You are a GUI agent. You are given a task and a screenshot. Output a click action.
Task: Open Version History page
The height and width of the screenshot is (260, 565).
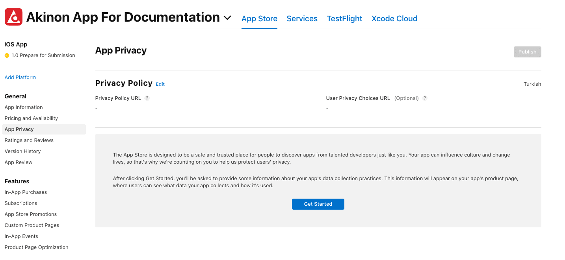(22, 151)
